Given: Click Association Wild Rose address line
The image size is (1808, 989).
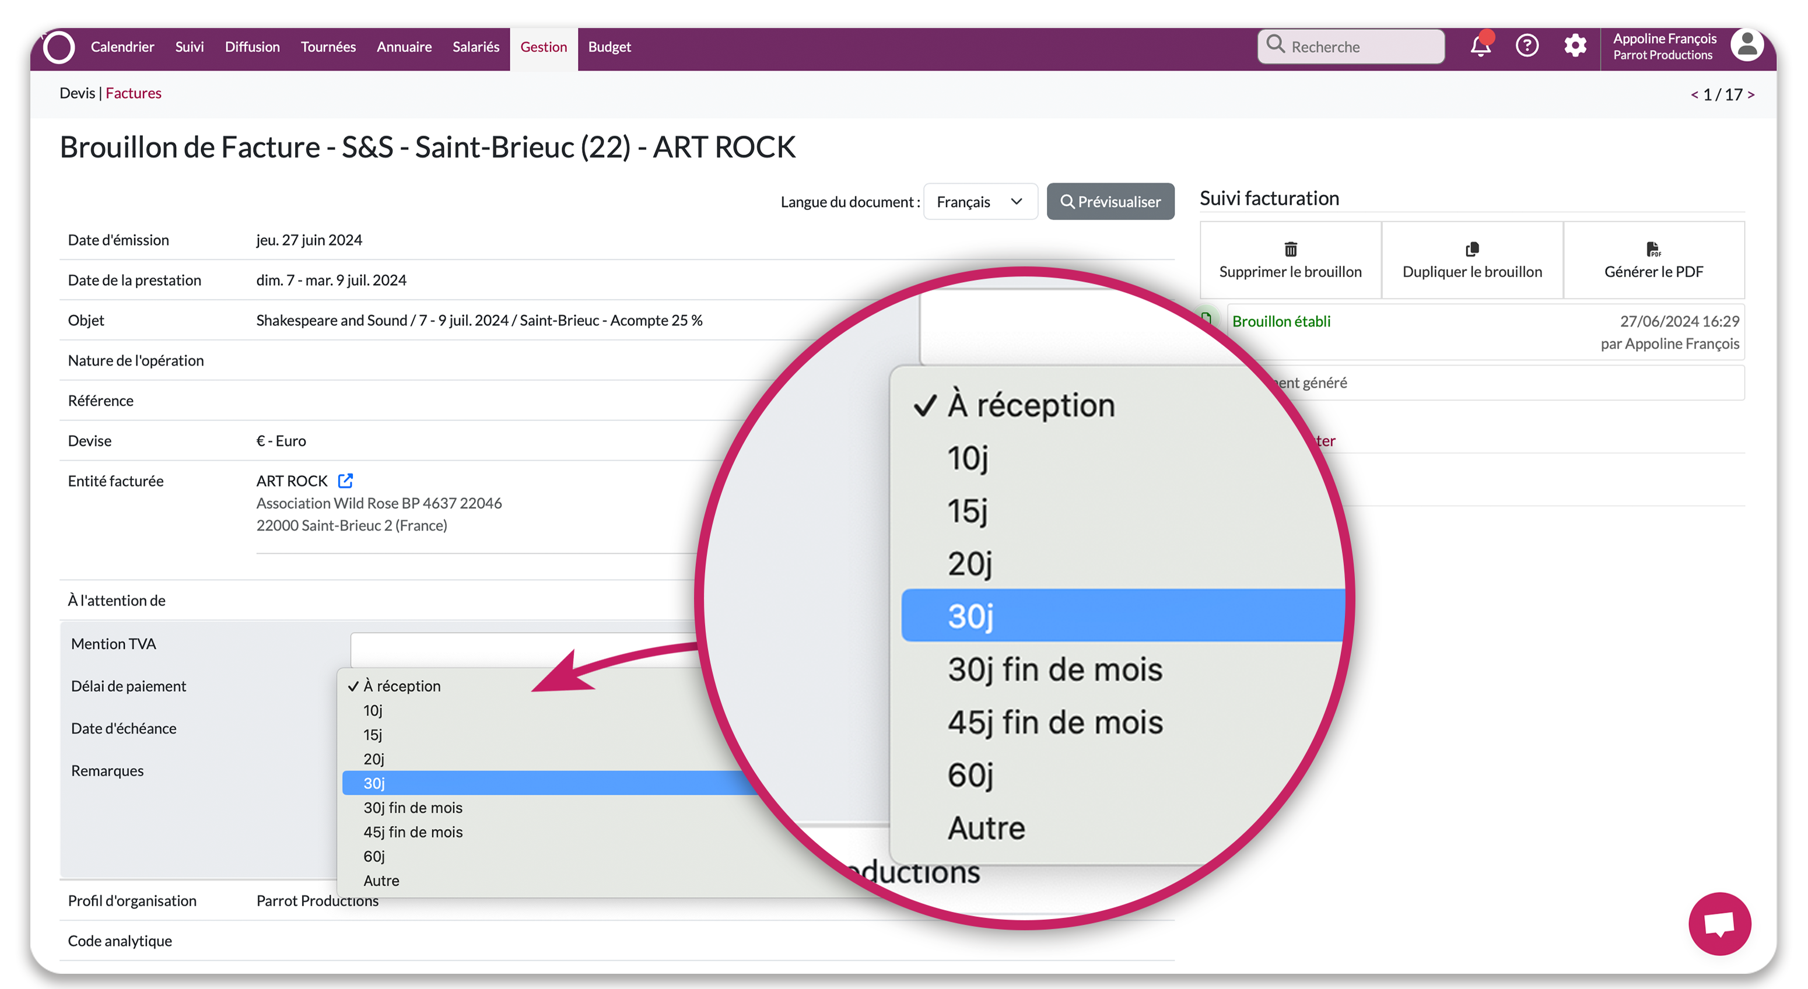Looking at the screenshot, I should (x=379, y=503).
